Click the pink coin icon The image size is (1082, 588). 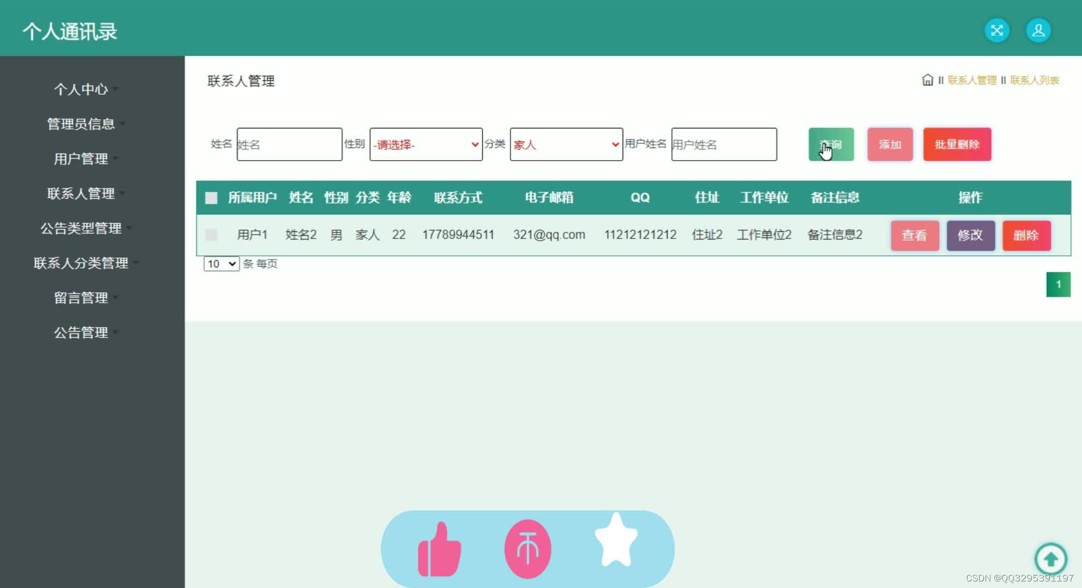click(x=527, y=548)
